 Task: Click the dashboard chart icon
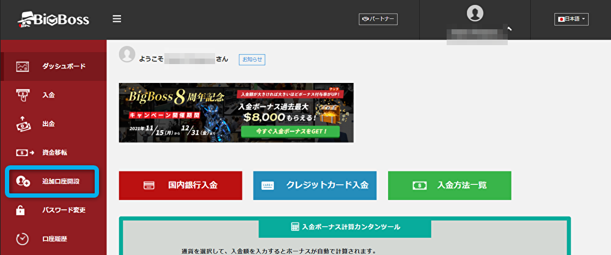[22, 66]
